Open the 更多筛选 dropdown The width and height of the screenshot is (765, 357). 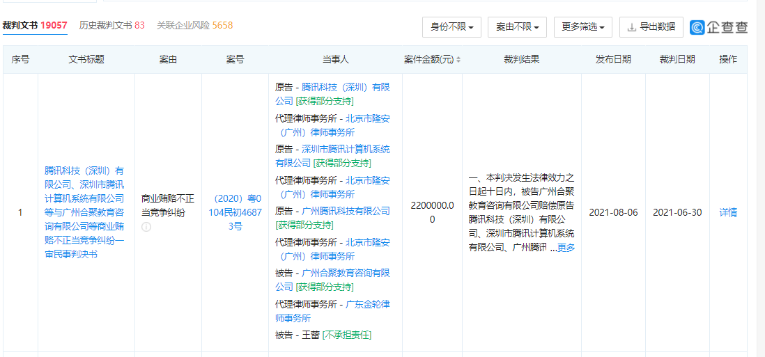(583, 27)
